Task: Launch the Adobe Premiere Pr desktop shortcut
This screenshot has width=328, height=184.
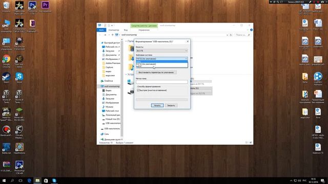Action: coord(32,26)
